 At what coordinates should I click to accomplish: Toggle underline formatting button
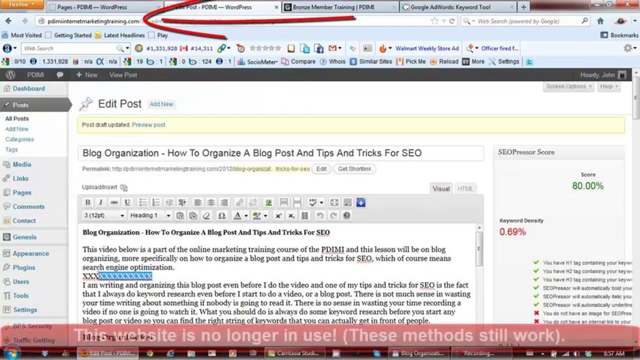tap(127, 202)
